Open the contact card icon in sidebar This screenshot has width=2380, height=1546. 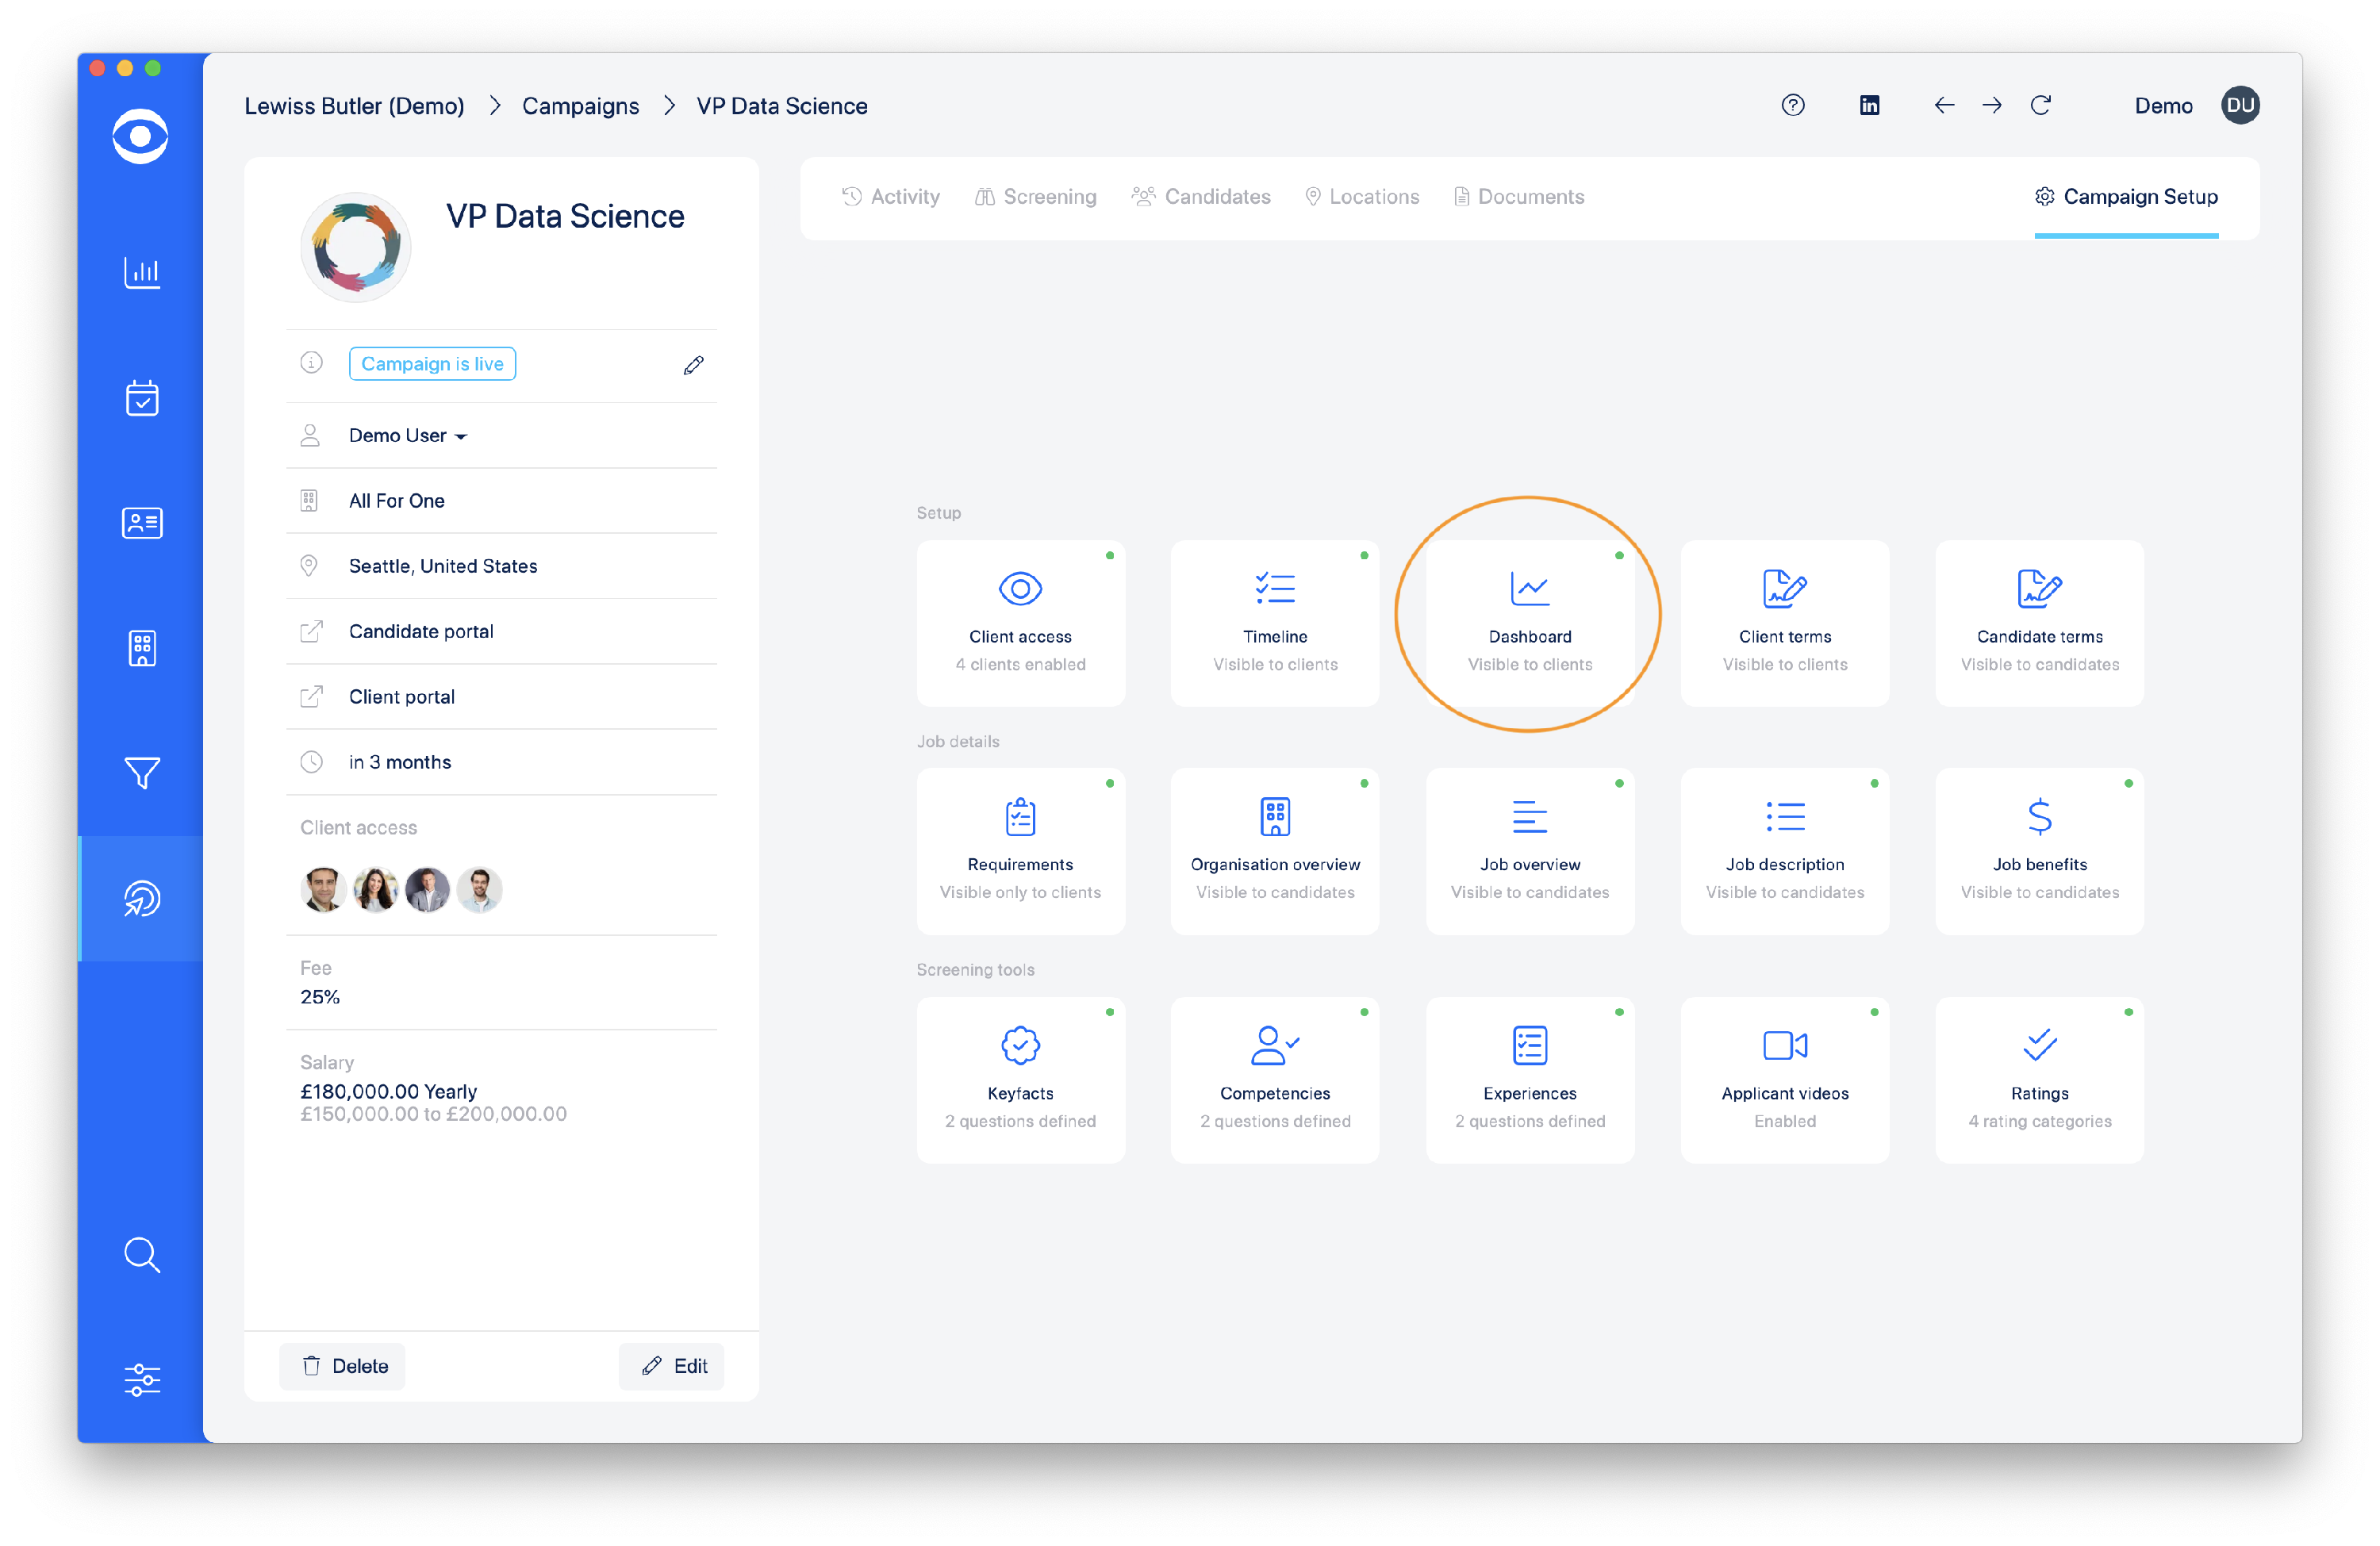click(141, 522)
